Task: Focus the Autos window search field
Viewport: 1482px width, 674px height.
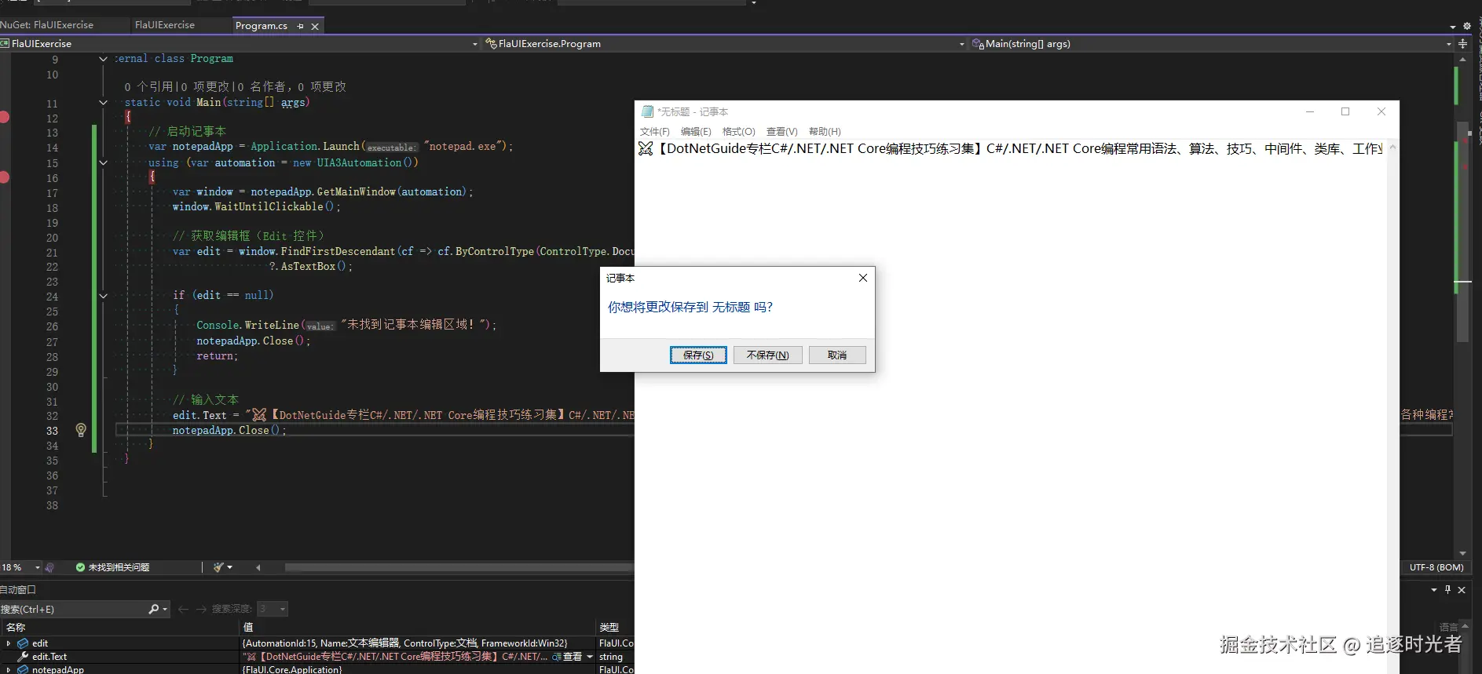Action: pyautogui.click(x=74, y=609)
